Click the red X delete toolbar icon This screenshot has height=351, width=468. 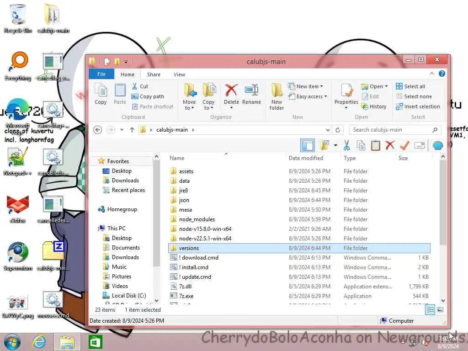pos(390,145)
